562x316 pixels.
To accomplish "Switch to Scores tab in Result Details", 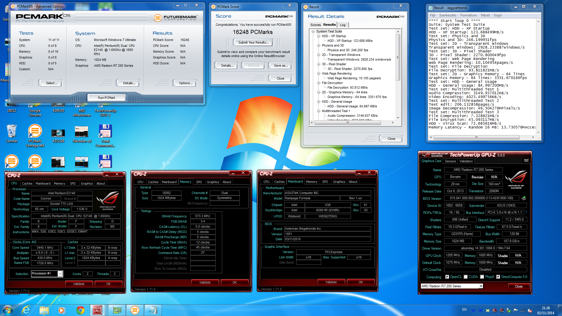I will [315, 25].
